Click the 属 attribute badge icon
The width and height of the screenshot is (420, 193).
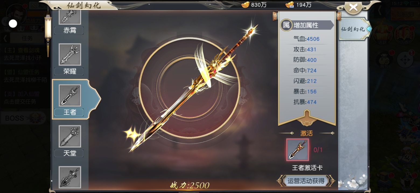pos(286,25)
